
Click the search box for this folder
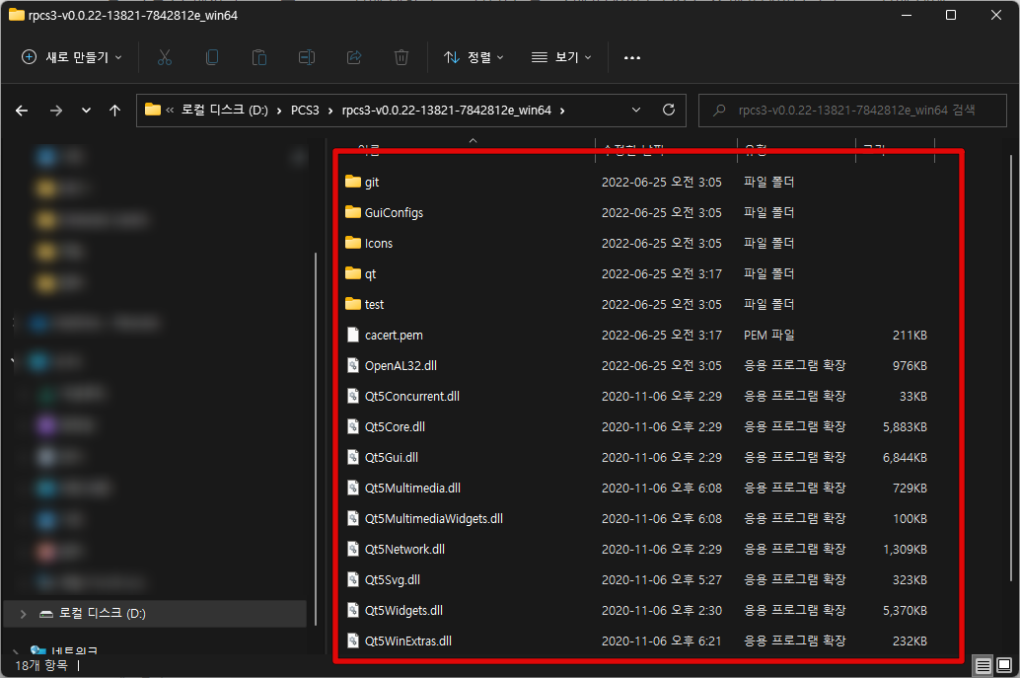pos(852,110)
